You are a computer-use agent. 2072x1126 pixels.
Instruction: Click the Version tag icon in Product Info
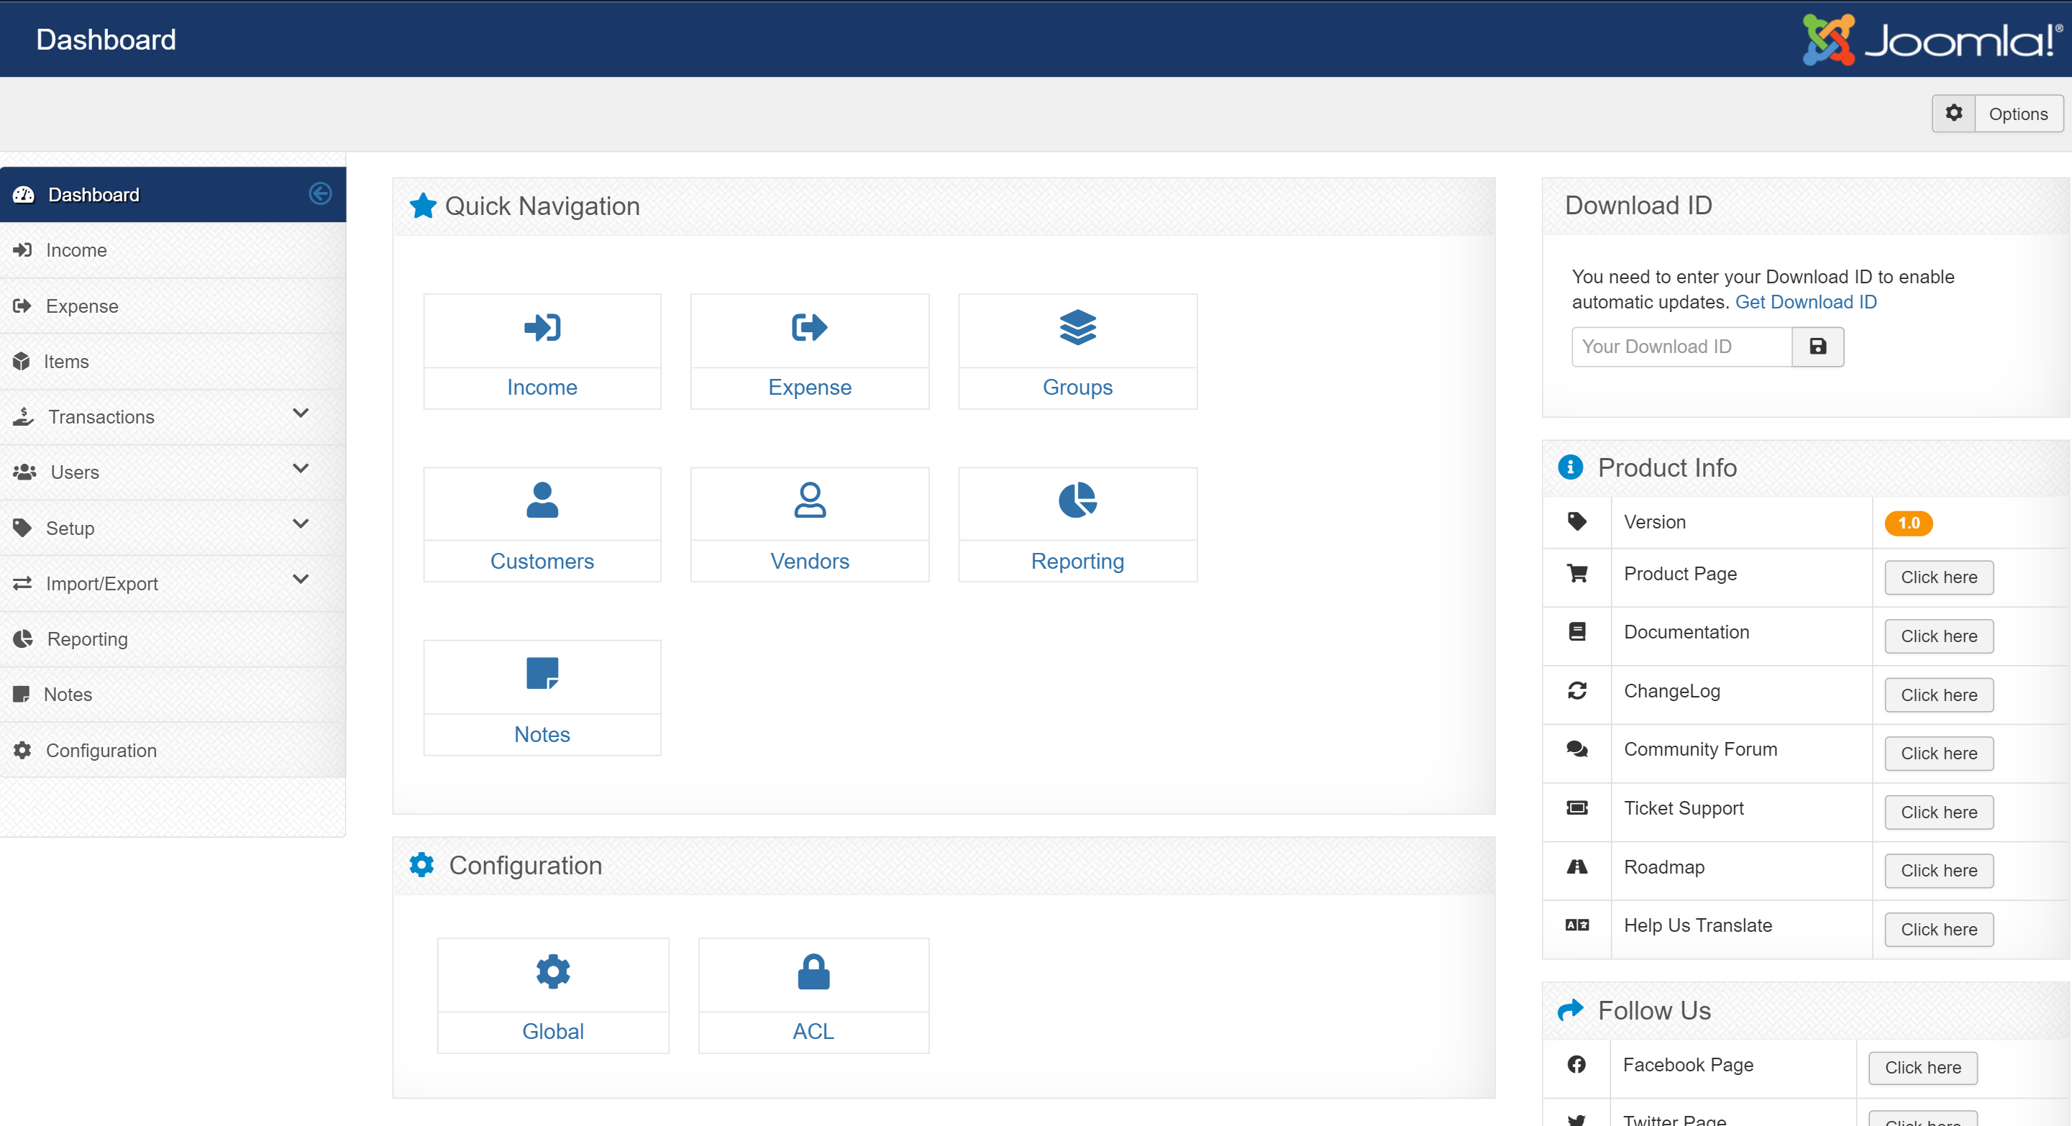tap(1576, 522)
